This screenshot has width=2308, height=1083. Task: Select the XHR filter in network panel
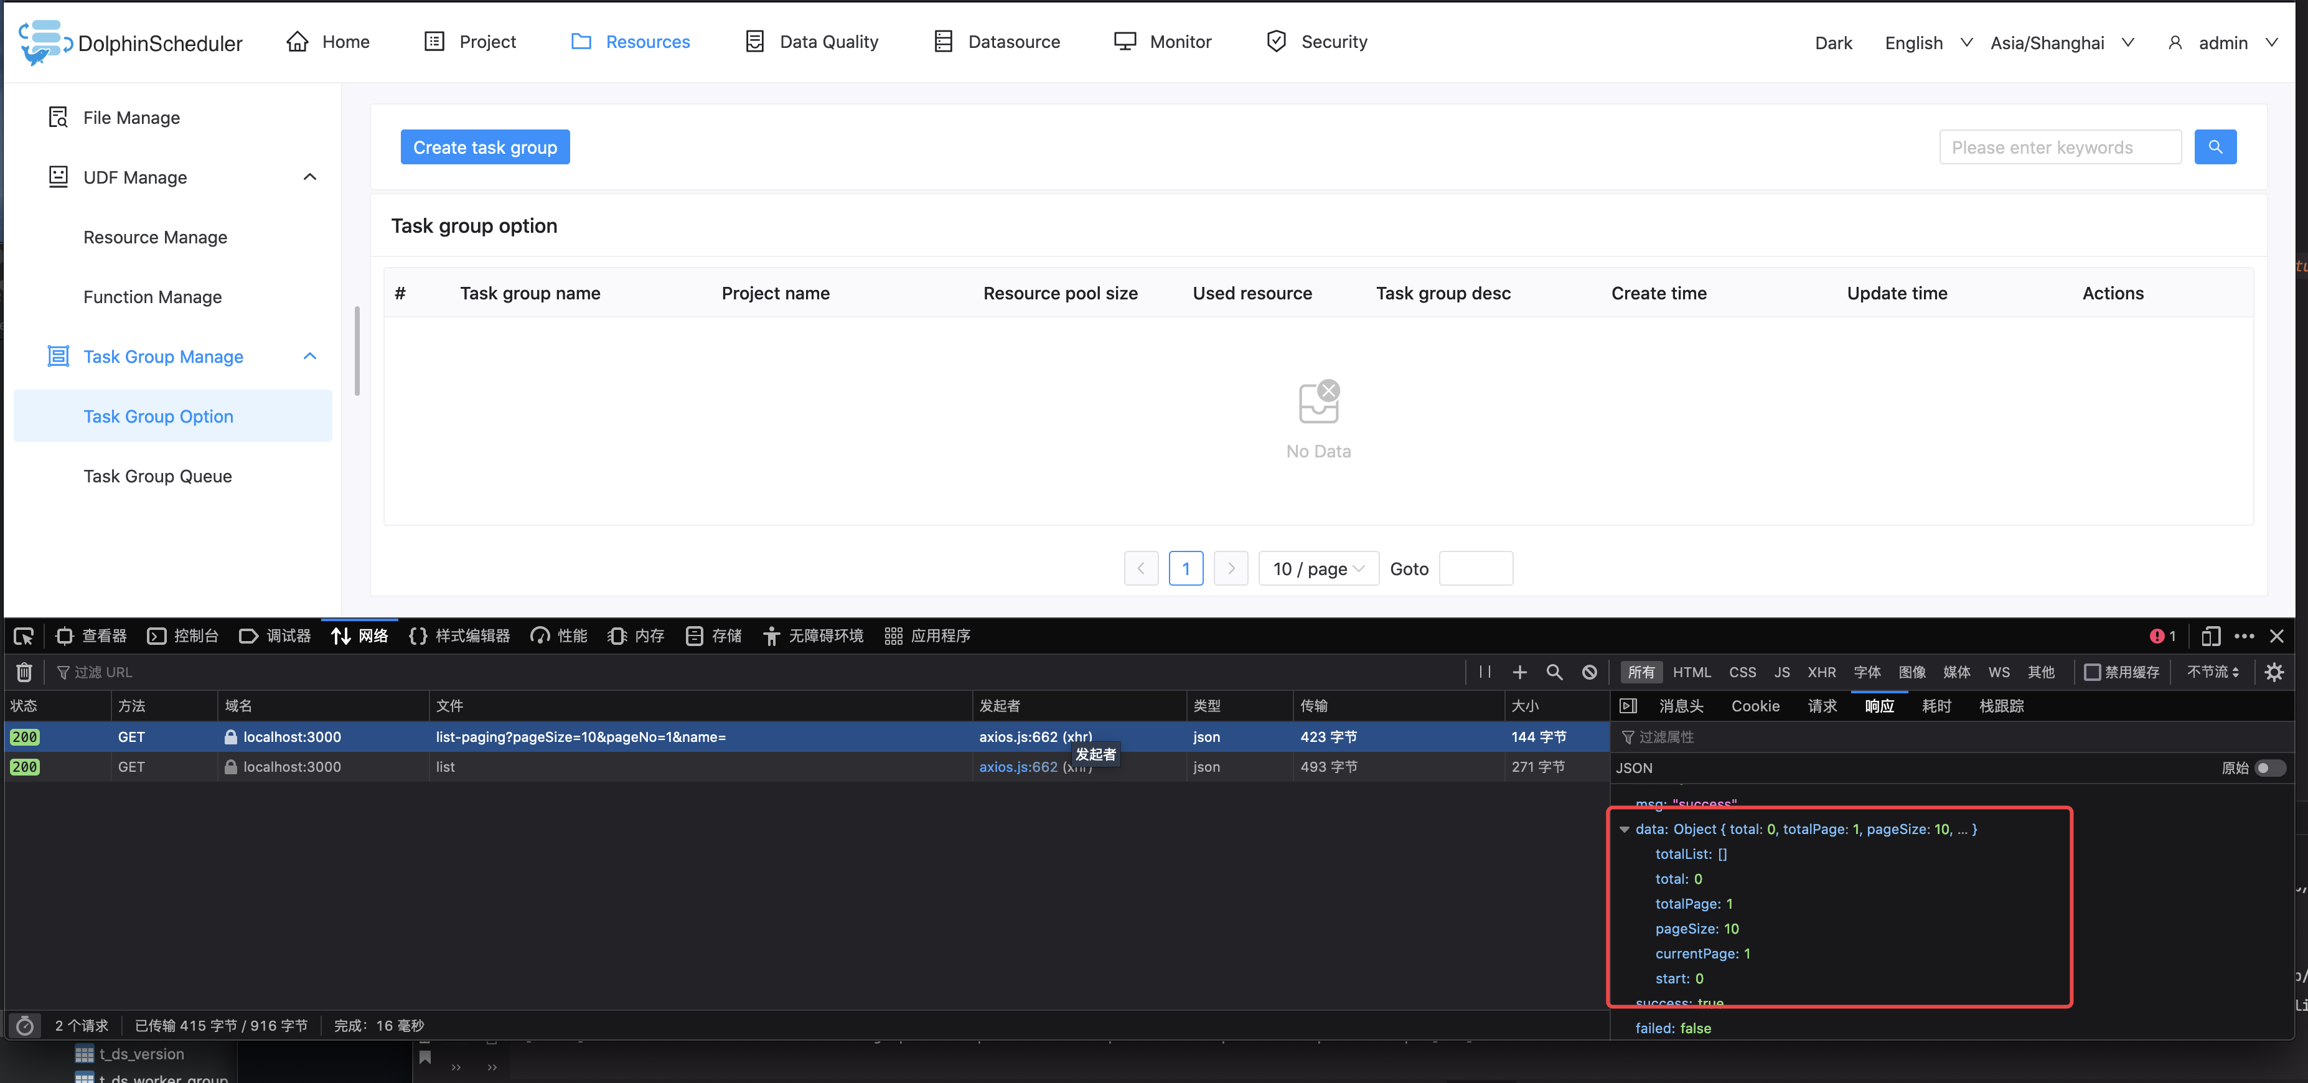pyautogui.click(x=1821, y=672)
